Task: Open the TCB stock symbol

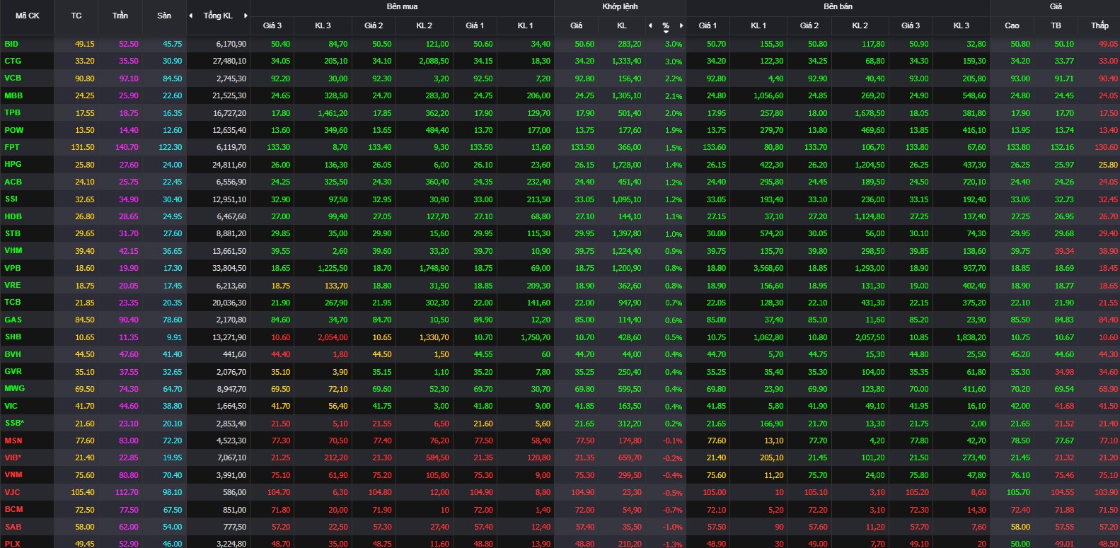Action: click(x=13, y=302)
